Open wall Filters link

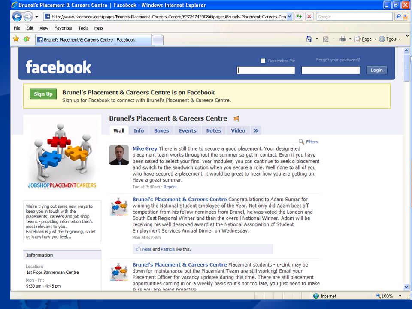312,142
